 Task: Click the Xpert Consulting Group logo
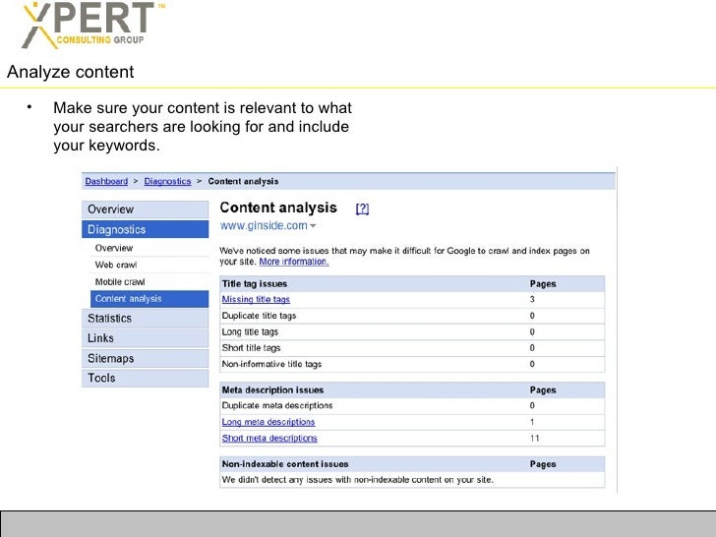click(93, 24)
